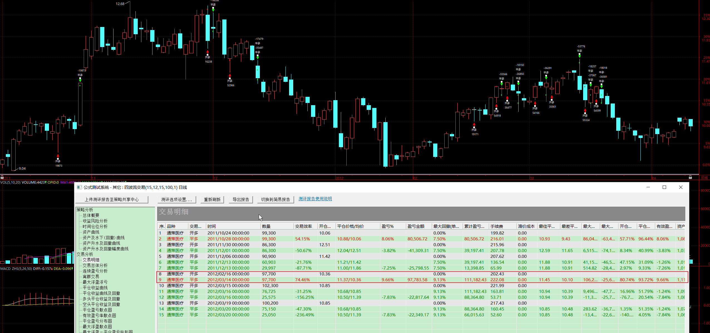Switch view via 切换到简易报告 button
This screenshot has height=333, width=710.
(275, 199)
